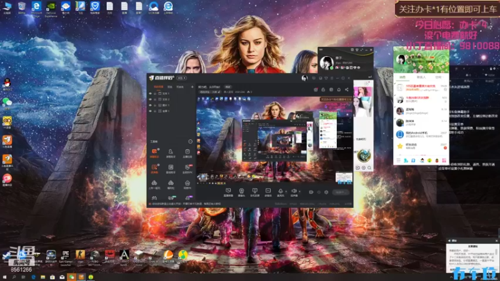Toggle visibility of the second source layer
Image resolution: width=500 pixels, height=281 pixels.
pos(150,99)
